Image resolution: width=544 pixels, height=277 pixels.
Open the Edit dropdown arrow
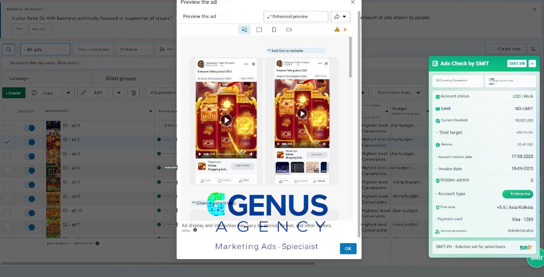pyautogui.click(x=119, y=93)
